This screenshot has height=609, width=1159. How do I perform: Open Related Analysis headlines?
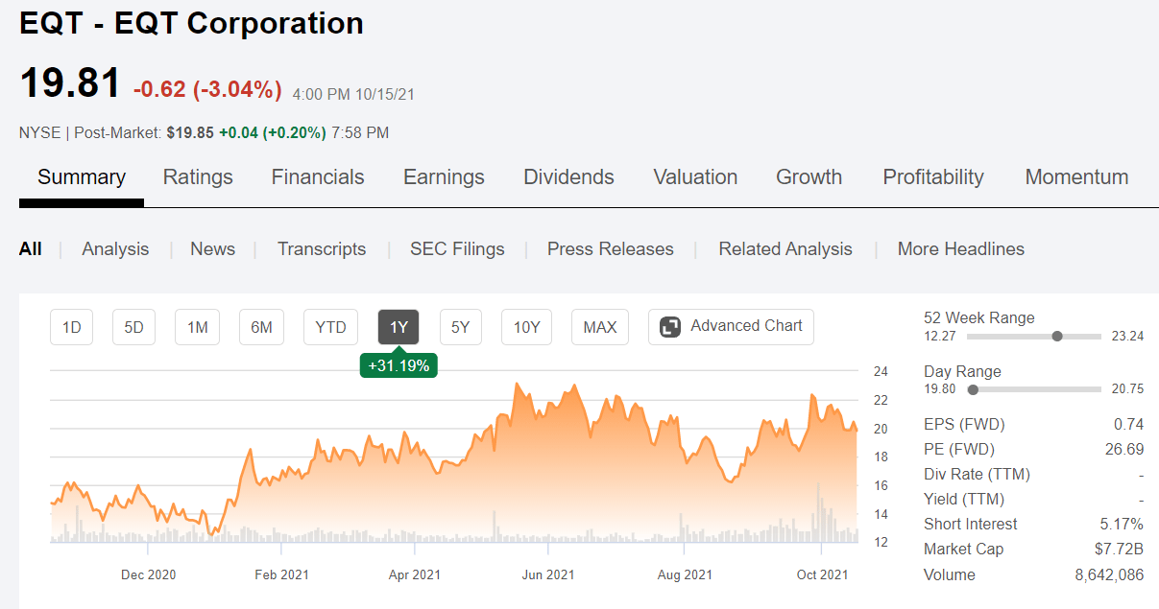(785, 249)
